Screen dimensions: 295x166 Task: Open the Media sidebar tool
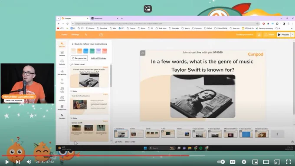pyautogui.click(x=62, y=90)
